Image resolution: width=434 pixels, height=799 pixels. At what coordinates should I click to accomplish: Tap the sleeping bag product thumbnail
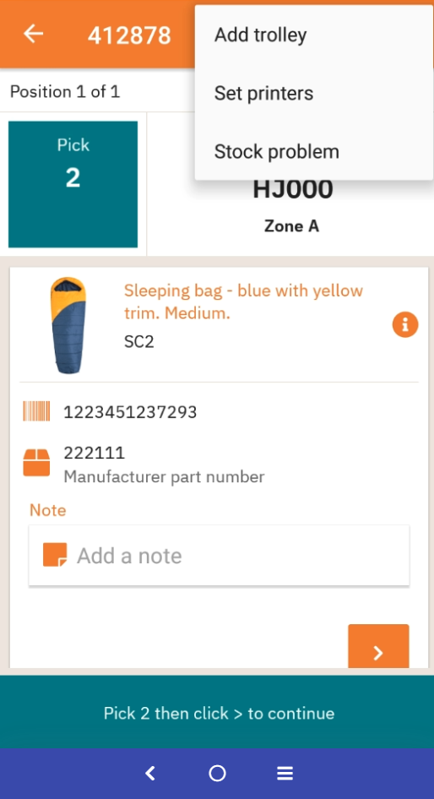pyautogui.click(x=68, y=326)
